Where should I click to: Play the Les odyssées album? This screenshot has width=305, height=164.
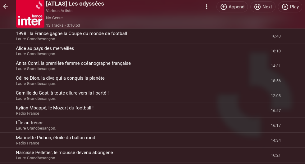pos(290,7)
